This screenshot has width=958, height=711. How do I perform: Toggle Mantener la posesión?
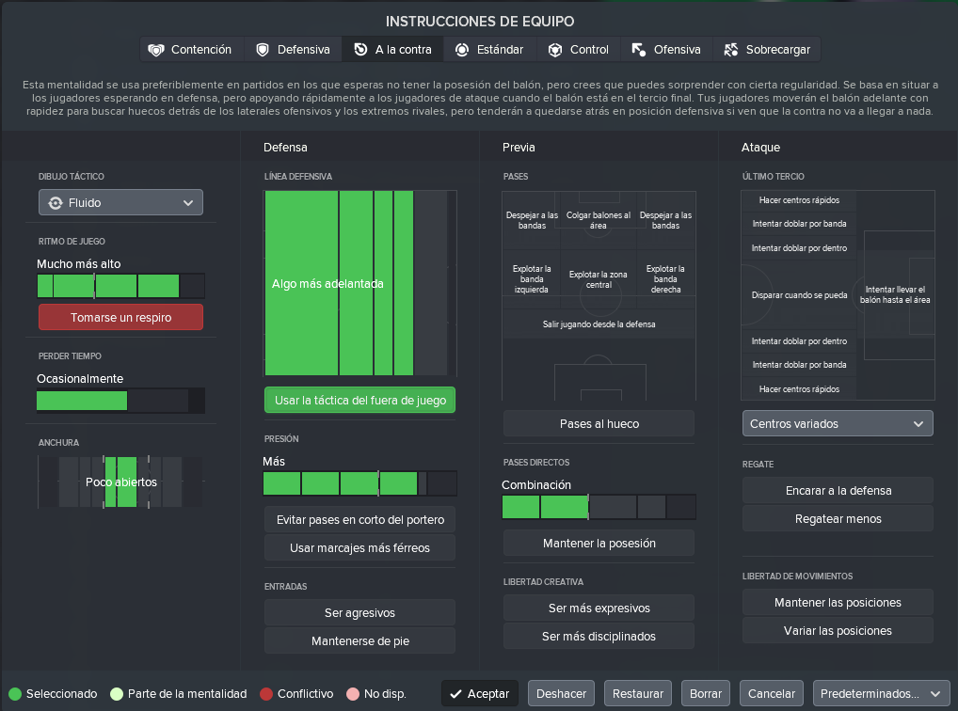tap(599, 543)
